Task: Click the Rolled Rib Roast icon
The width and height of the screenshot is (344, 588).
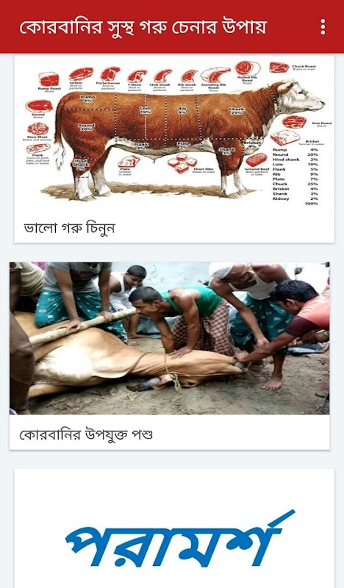Action: coord(248,68)
